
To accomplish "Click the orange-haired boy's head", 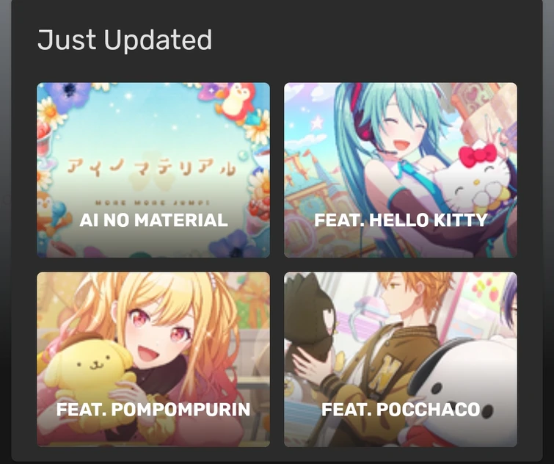I will click(412, 297).
